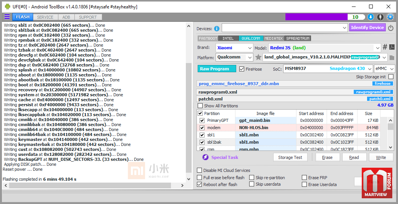Select the MEDIATEK mode tab
Image resolution: width=398 pixels, height=204 pixels.
[274, 38]
